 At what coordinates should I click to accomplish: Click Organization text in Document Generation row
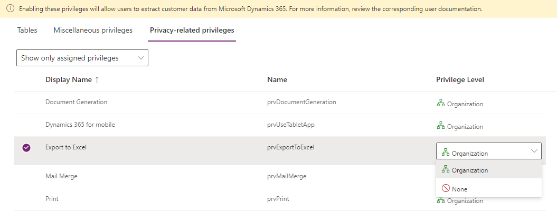(465, 104)
